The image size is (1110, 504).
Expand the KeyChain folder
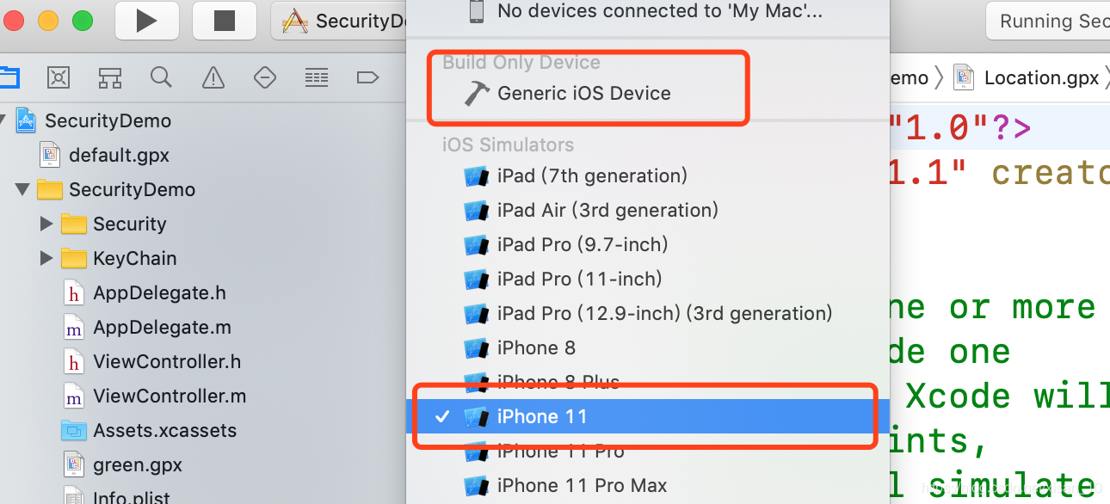pos(46,258)
